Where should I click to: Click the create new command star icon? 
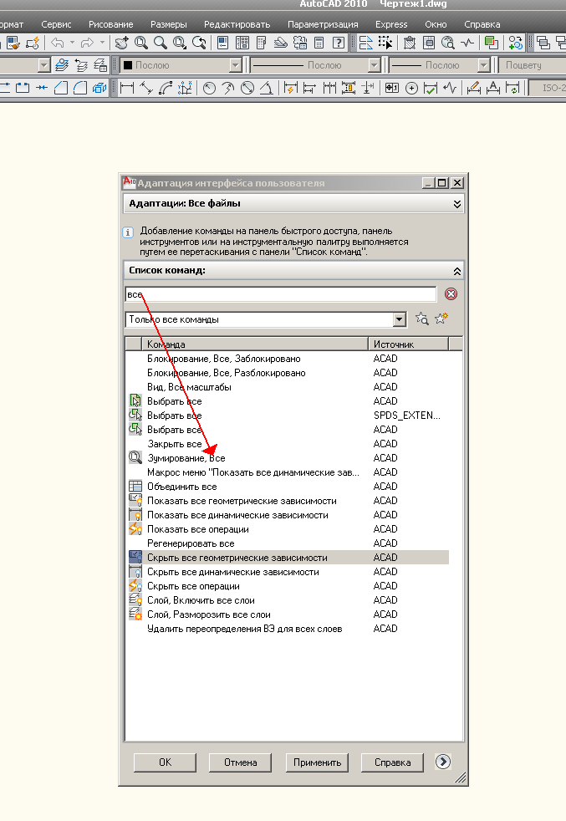coord(441,318)
